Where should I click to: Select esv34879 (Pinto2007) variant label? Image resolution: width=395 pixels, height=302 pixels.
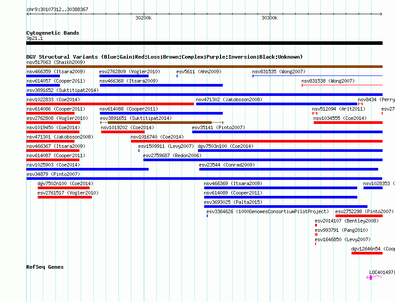click(53, 174)
